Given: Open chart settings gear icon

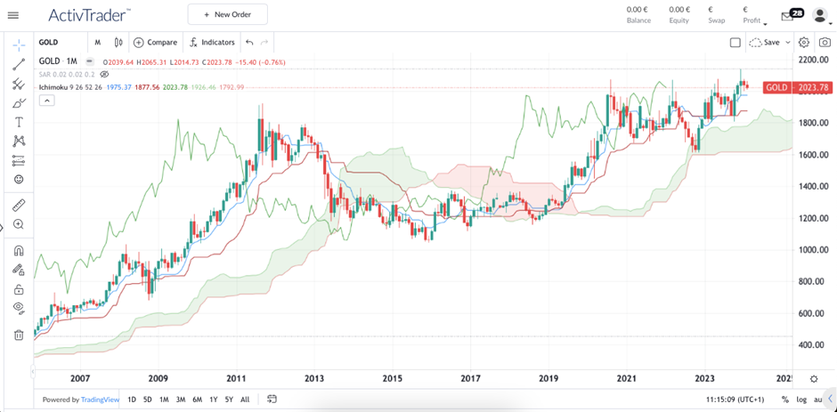Looking at the screenshot, I should click(804, 42).
